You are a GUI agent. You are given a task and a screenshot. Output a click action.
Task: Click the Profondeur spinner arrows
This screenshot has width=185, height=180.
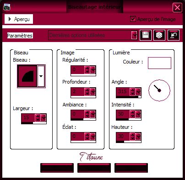[x=87, y=92]
